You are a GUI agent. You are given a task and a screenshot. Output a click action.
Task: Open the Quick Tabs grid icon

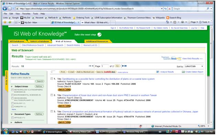(x=16, y=22)
